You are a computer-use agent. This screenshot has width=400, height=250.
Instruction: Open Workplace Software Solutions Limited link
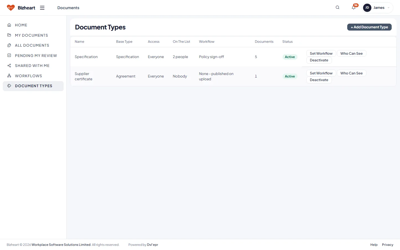tap(61, 245)
